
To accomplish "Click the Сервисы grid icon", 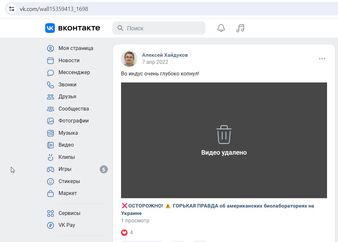I will (50, 213).
